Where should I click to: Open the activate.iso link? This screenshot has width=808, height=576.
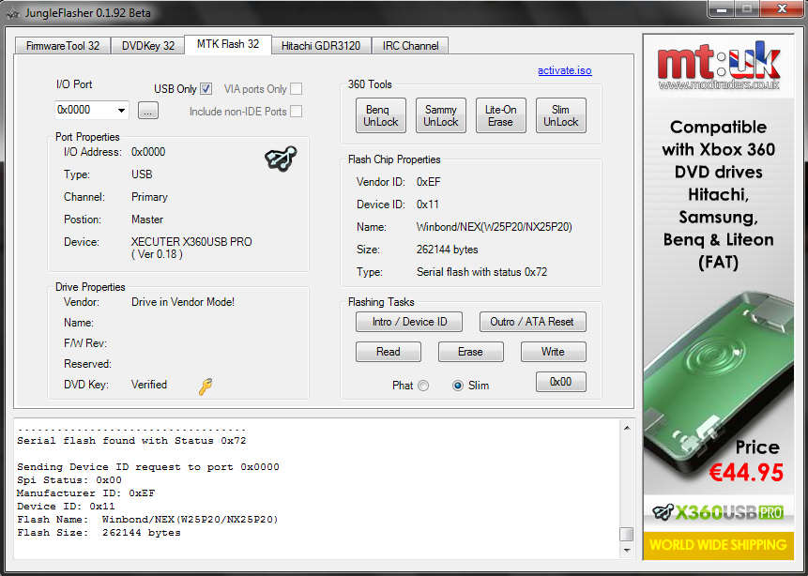pos(564,70)
